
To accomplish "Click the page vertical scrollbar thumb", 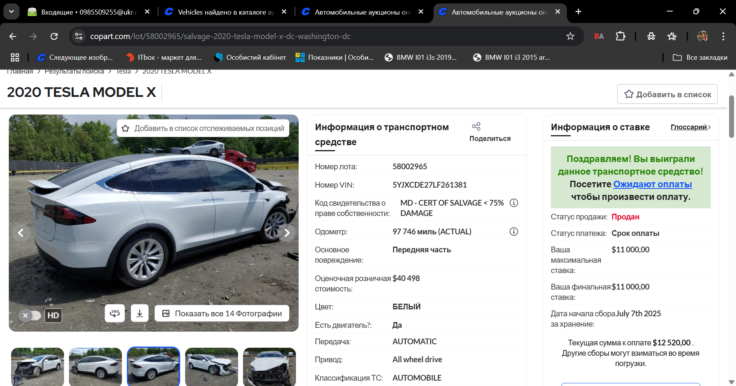I will [731, 117].
